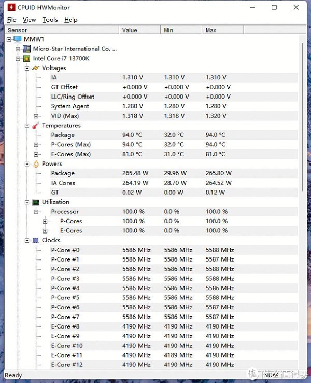Click the 265.48 W package power value
The height and width of the screenshot is (383, 311).
135,173
